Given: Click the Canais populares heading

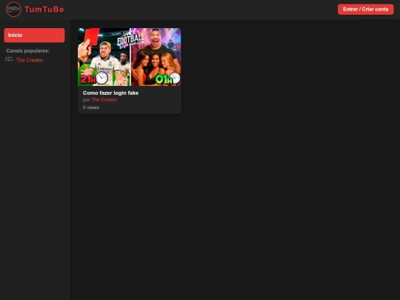Looking at the screenshot, I should click(x=28, y=51).
